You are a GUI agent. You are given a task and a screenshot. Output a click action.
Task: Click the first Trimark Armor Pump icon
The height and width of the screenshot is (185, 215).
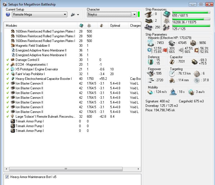pyautogui.click(x=13, y=121)
